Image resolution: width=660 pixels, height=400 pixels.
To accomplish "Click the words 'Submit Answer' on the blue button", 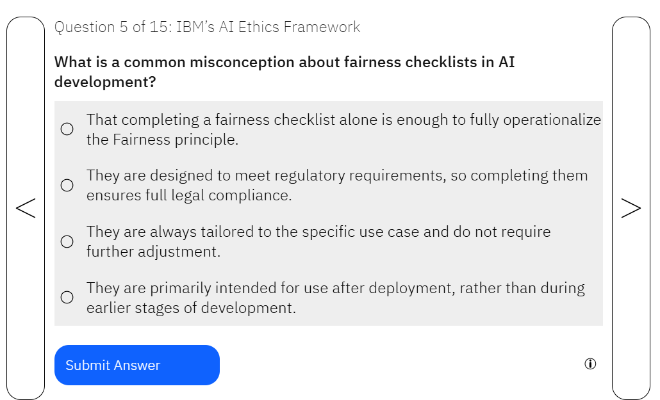I will coord(113,365).
